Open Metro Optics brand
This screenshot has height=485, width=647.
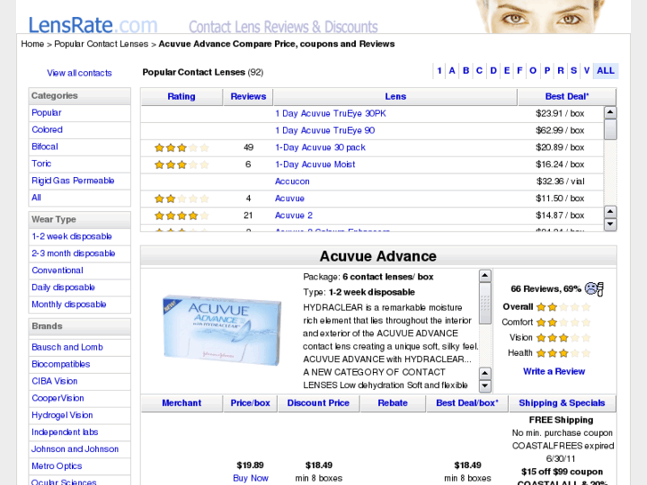[57, 466]
